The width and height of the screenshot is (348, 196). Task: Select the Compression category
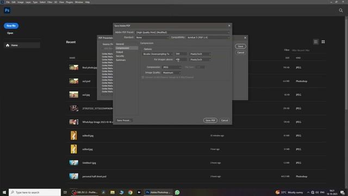tap(127, 48)
